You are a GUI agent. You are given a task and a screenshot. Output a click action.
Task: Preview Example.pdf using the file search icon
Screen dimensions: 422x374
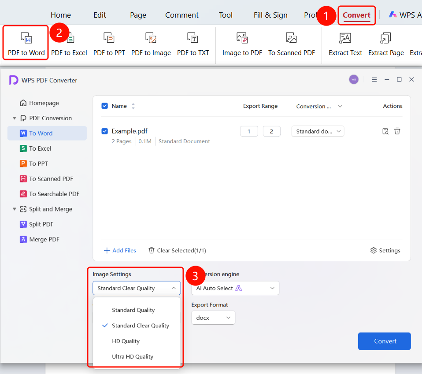385,131
